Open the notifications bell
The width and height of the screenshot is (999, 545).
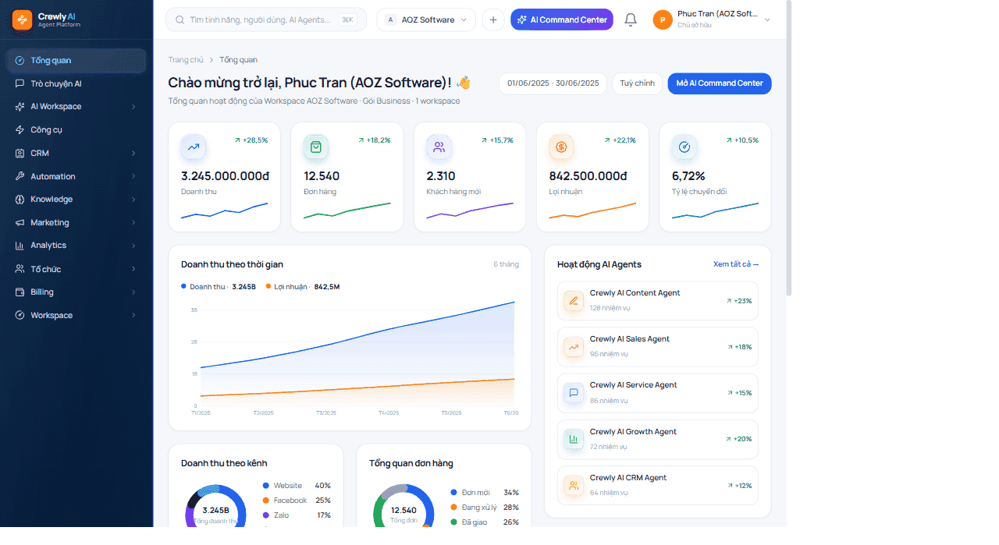click(x=631, y=19)
